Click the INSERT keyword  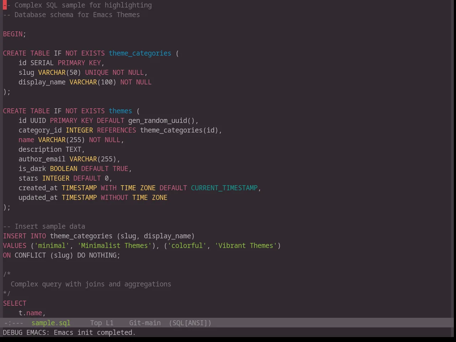15,236
